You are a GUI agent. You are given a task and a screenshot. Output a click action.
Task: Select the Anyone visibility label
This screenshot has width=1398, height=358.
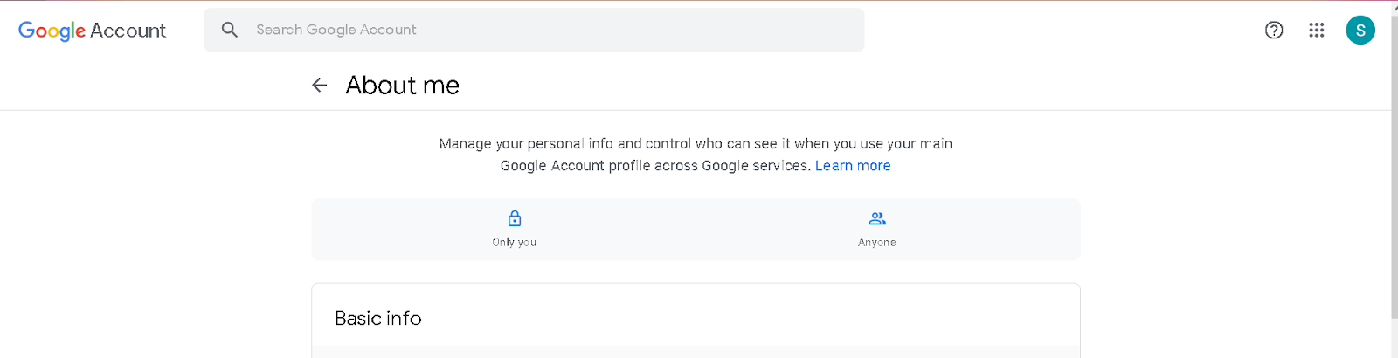[x=877, y=242]
